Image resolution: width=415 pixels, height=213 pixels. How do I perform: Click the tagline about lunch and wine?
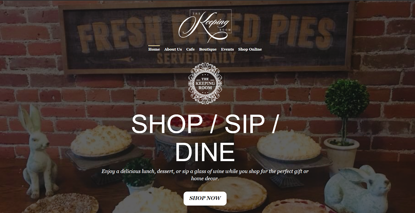205,175
